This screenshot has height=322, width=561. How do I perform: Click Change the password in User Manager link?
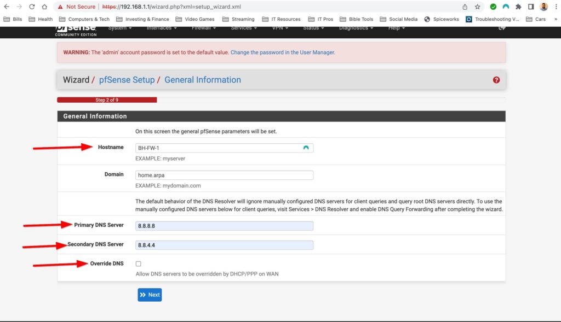click(x=283, y=52)
